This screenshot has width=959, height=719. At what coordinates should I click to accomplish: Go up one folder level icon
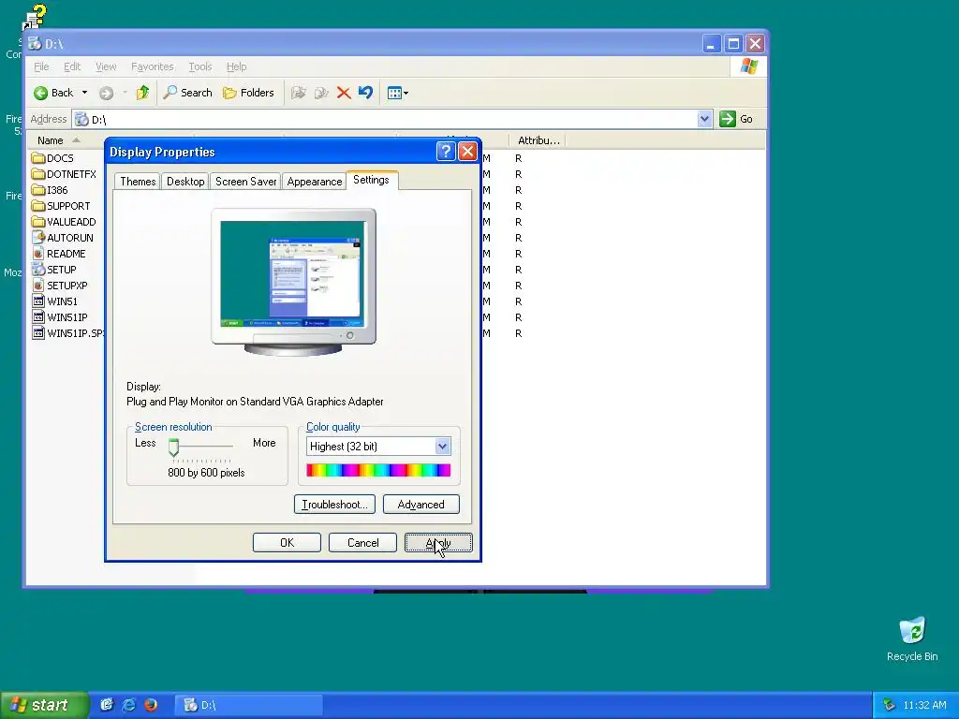(142, 93)
